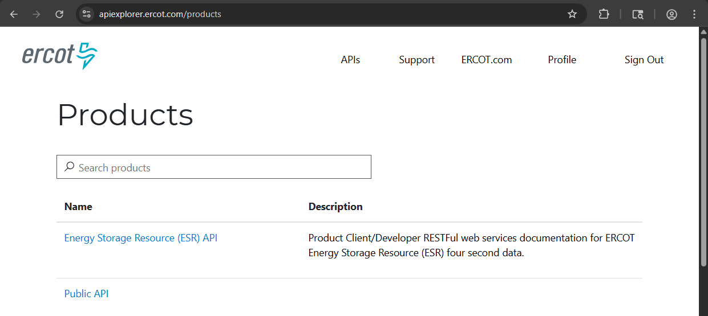
Task: Open the Support navigation item
Action: [x=416, y=60]
